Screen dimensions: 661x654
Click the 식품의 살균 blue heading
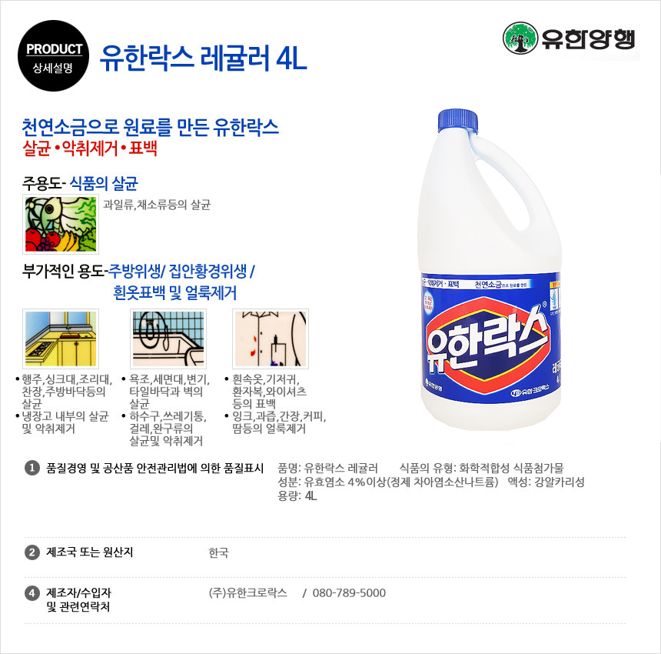(104, 184)
